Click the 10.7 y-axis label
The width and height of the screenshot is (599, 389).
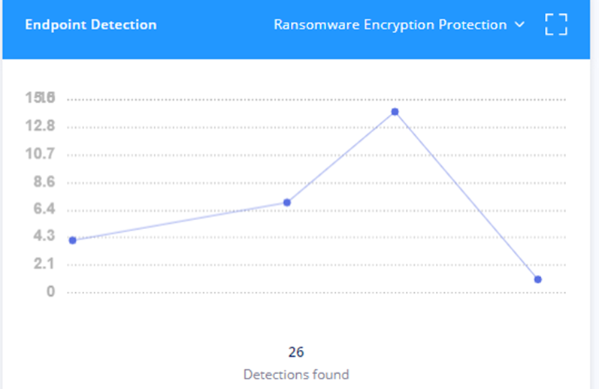[x=40, y=153]
